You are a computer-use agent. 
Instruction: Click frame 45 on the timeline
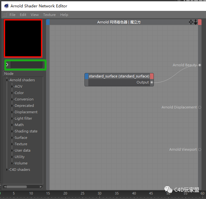click(151, 193)
